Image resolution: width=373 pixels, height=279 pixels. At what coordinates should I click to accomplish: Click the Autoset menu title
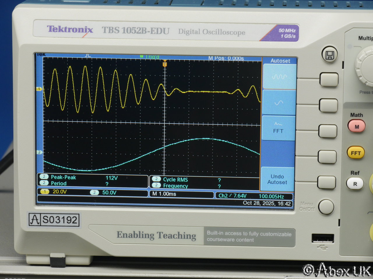point(280,61)
